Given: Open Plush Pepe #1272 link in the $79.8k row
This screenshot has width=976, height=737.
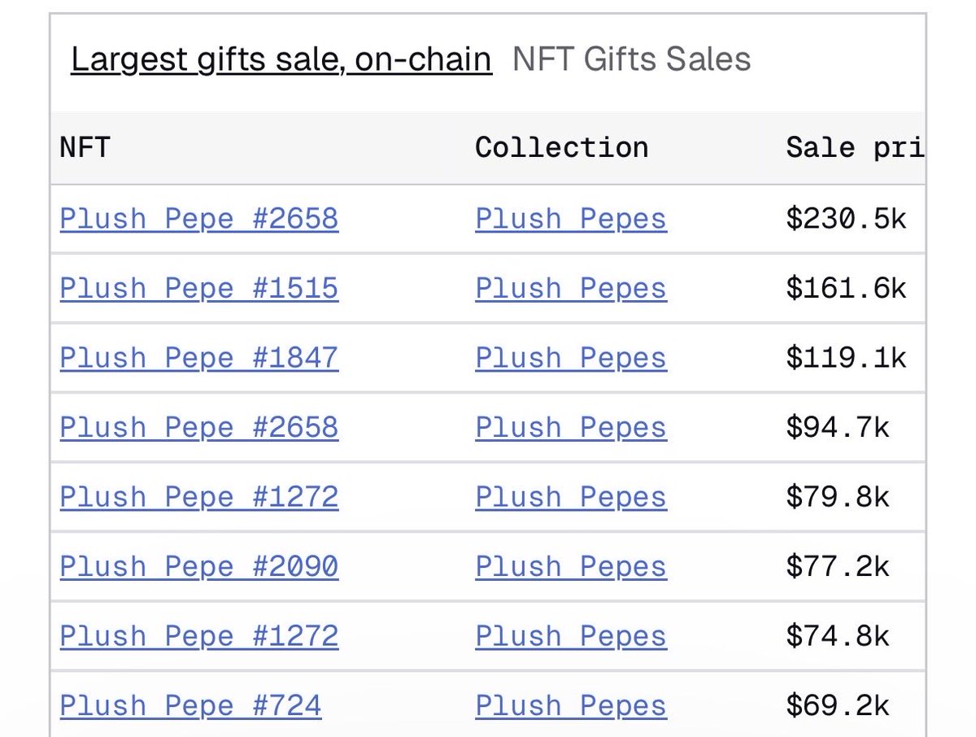Looking at the screenshot, I should [199, 497].
